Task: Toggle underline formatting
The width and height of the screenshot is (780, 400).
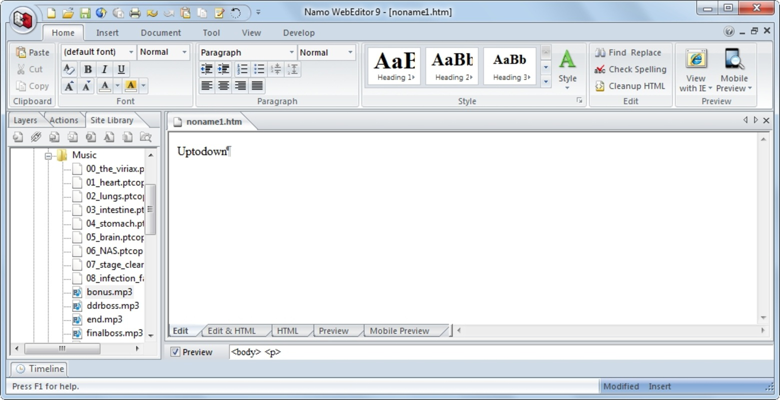Action: pyautogui.click(x=121, y=69)
